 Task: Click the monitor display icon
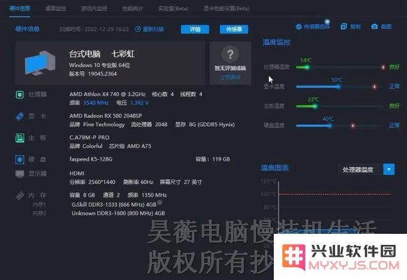(x=20, y=174)
